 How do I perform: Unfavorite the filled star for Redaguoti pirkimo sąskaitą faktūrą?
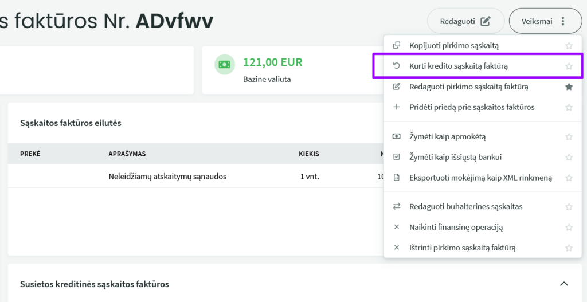tap(569, 87)
